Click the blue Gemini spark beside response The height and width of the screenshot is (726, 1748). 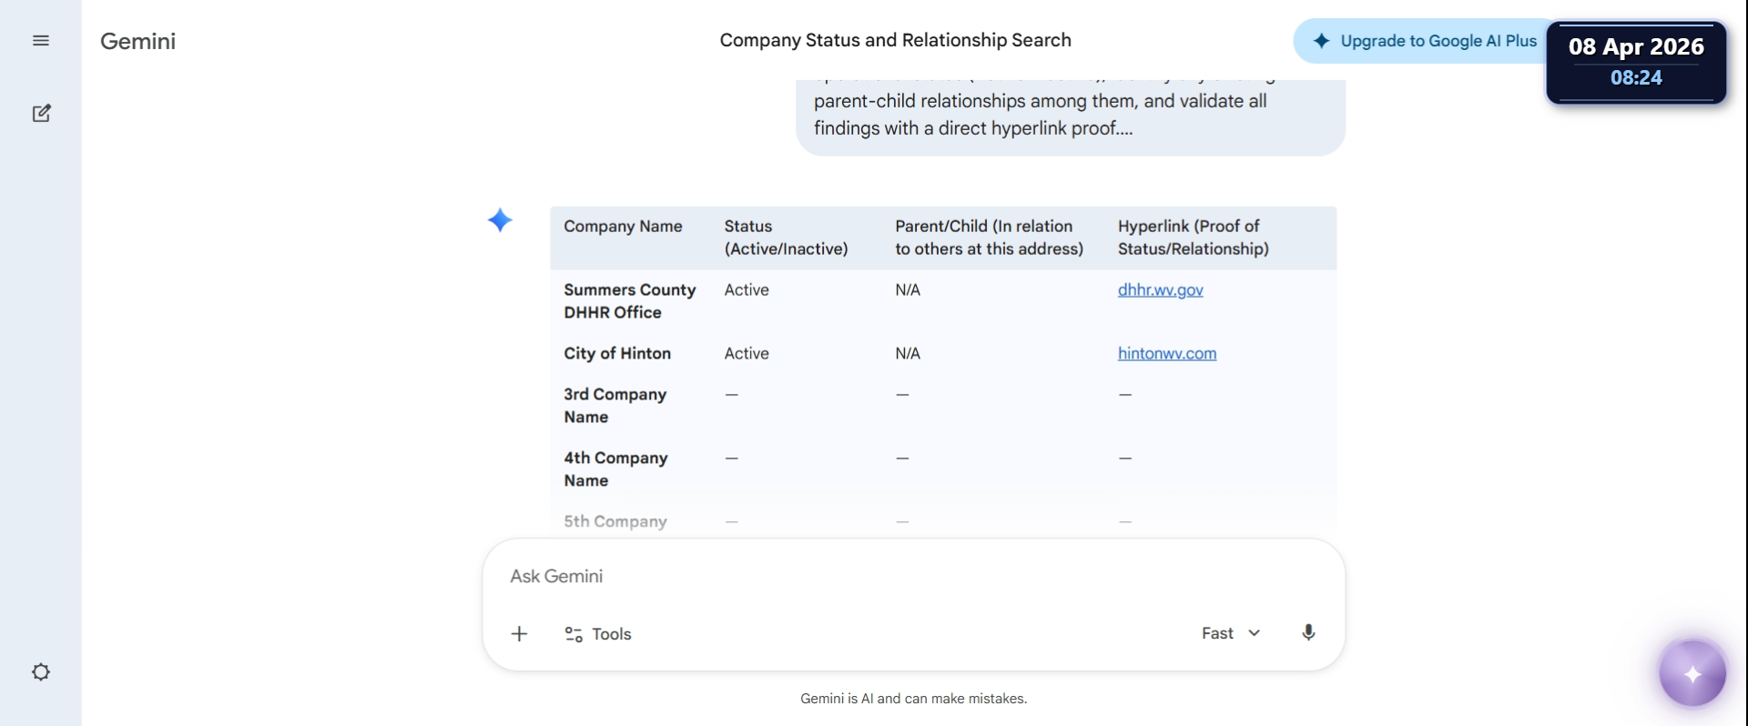click(x=500, y=220)
